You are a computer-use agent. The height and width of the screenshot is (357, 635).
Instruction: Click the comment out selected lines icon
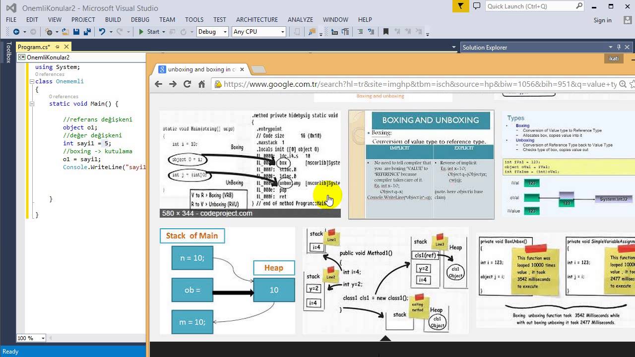point(360,32)
